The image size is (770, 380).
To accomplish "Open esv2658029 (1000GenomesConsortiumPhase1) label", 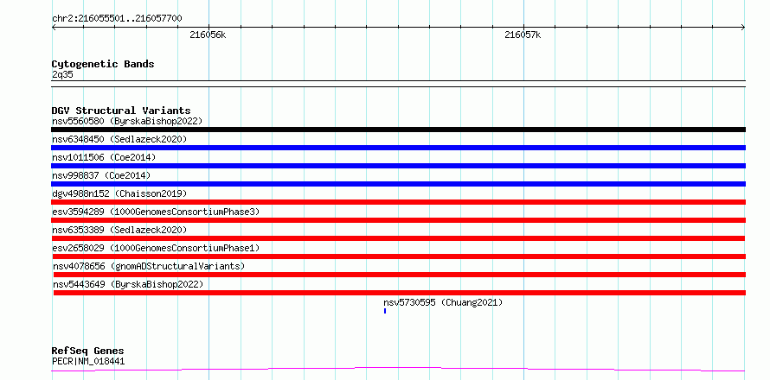I will click(156, 248).
